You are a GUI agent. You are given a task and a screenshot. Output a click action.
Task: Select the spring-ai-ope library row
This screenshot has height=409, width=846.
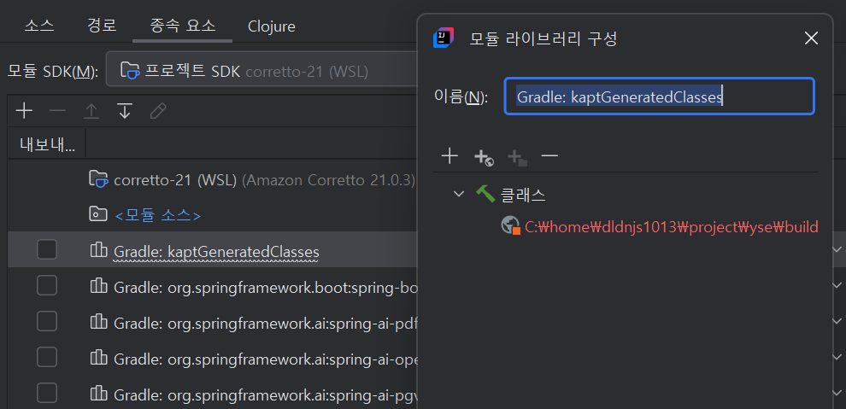(212, 357)
